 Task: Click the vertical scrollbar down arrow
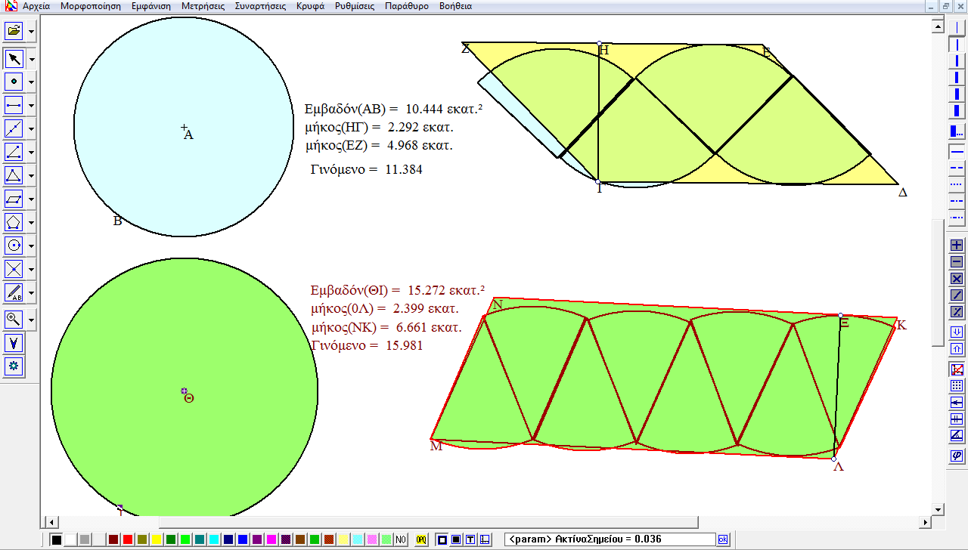pos(939,508)
